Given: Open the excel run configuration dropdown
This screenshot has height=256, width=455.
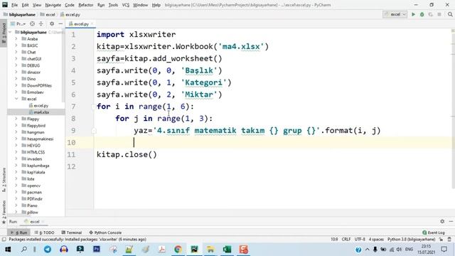Looking at the screenshot, I should 395,14.
